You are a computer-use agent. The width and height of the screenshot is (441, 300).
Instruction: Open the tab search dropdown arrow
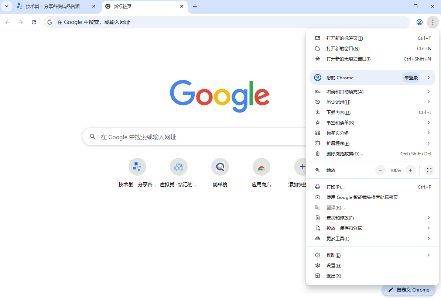6,6
